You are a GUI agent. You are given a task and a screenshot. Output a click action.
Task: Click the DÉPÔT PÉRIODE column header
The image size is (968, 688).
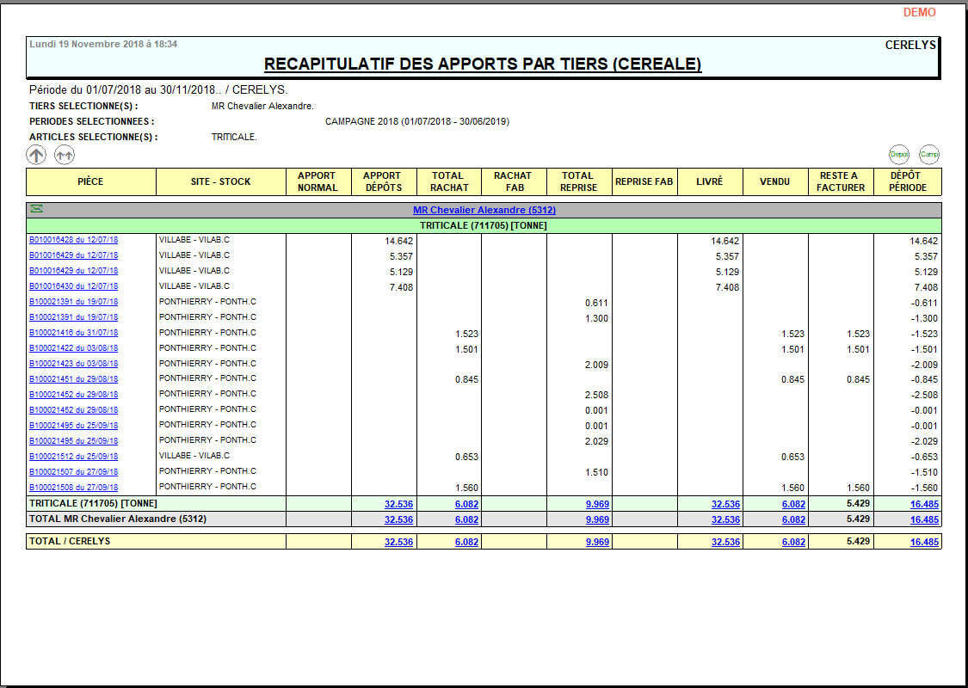coord(908,181)
